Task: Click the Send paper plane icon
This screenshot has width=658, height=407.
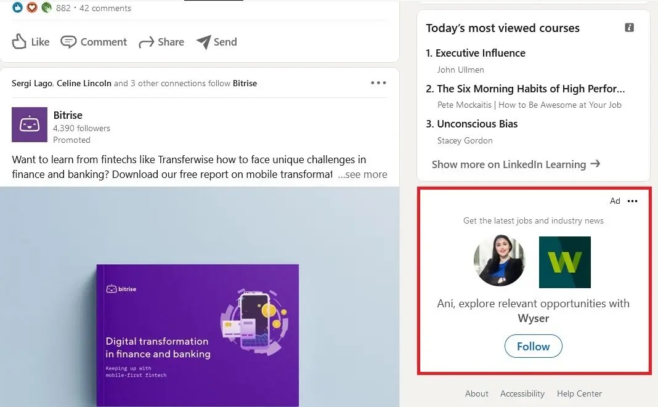Action: [203, 41]
